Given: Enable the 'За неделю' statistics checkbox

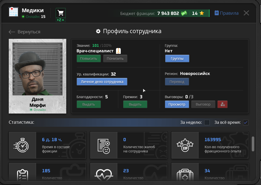Looking at the screenshot, I should point(207,123).
